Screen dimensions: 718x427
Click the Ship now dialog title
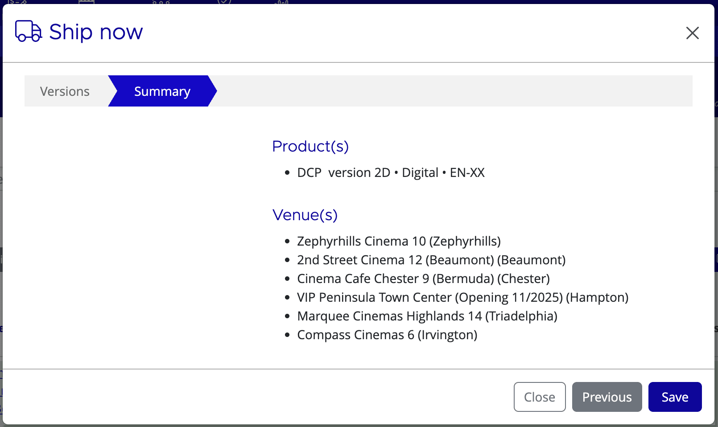pyautogui.click(x=96, y=32)
